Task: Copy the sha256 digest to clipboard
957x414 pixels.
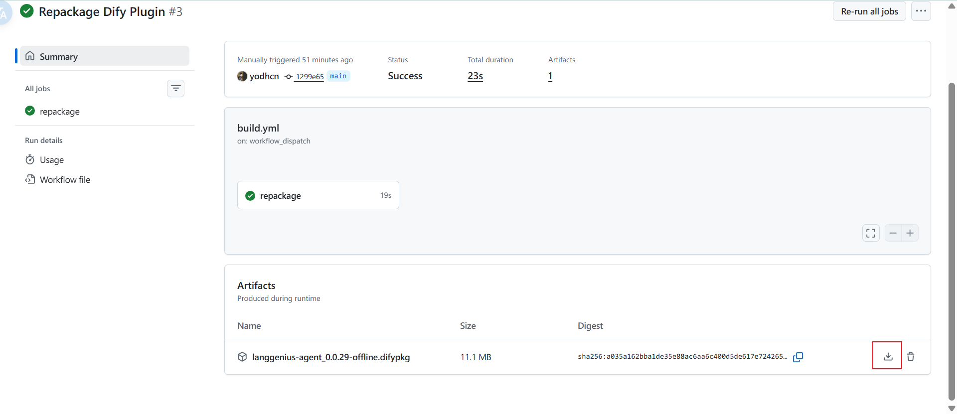Action: point(798,357)
